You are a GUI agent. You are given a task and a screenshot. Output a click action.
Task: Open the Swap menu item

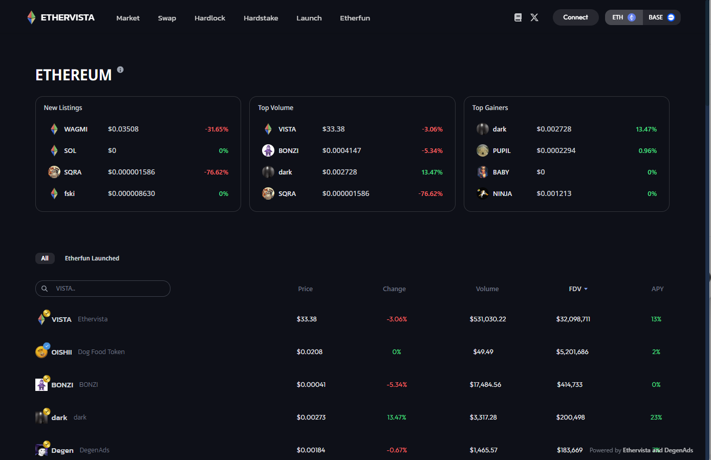coord(167,18)
